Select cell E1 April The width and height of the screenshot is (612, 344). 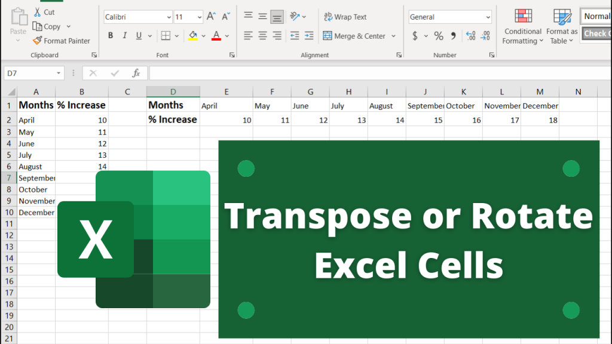226,106
